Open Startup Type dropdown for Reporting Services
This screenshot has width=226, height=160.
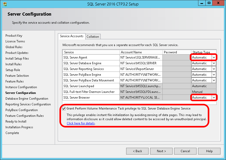(x=214, y=69)
